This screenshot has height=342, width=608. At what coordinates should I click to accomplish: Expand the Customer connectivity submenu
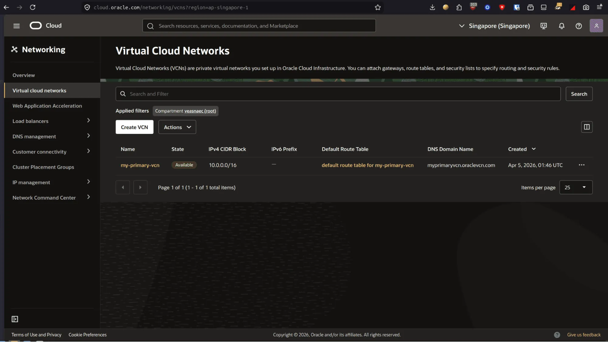click(89, 151)
